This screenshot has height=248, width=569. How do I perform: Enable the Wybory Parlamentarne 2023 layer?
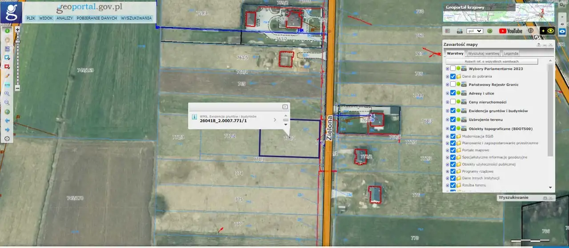[x=453, y=69]
